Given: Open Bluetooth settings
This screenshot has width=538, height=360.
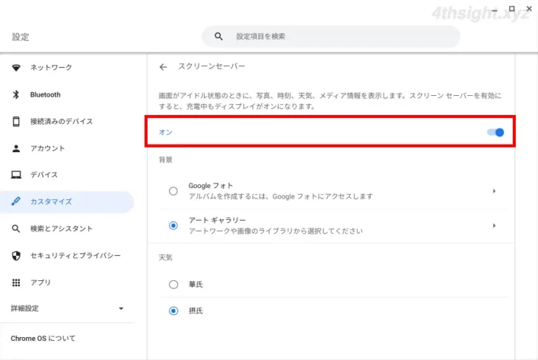Looking at the screenshot, I should (67, 94).
